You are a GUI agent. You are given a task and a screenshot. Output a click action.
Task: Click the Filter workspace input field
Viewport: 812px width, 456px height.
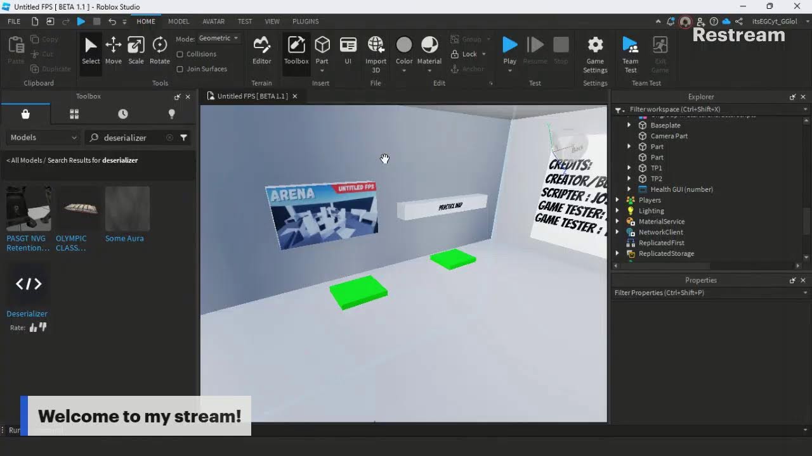click(712, 110)
